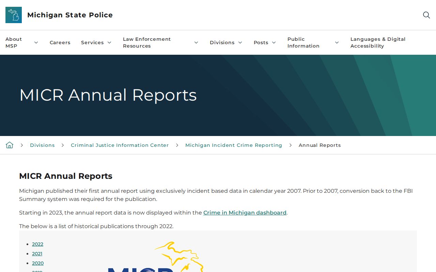Open the 2022 annual report link

coord(37,244)
